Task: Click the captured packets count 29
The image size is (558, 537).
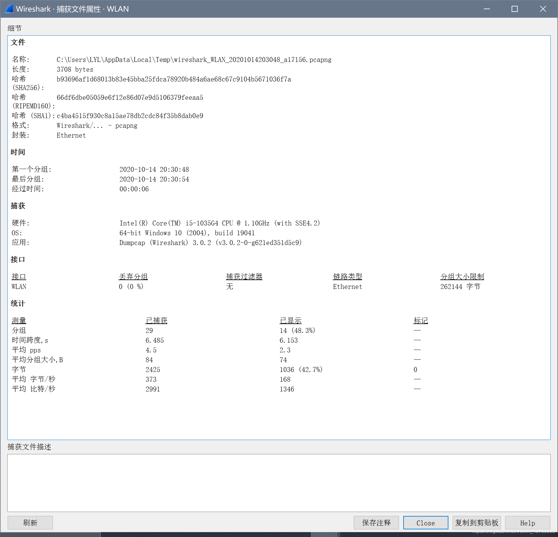Action: pyautogui.click(x=149, y=330)
